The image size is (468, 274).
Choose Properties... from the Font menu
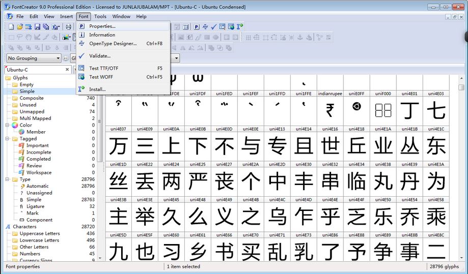pos(102,26)
